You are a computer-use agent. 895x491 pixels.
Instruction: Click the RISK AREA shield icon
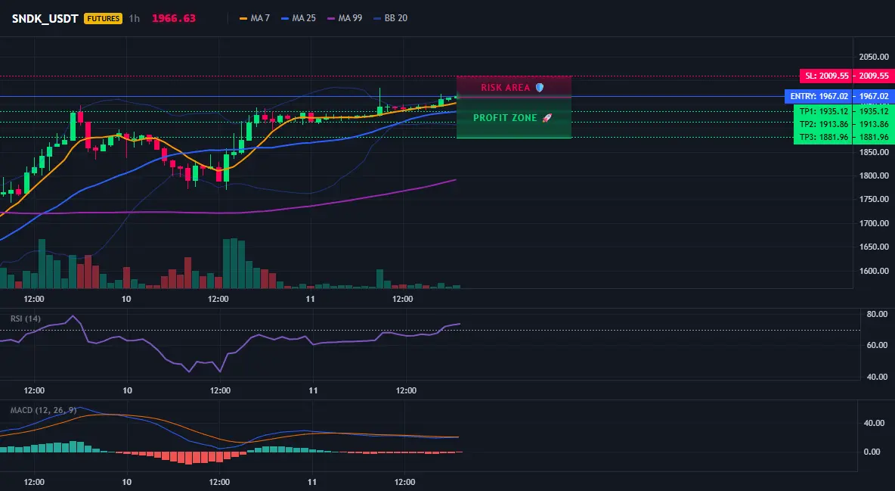(540, 88)
